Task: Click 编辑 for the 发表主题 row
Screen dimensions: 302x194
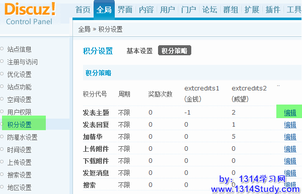Action: [x=290, y=113]
